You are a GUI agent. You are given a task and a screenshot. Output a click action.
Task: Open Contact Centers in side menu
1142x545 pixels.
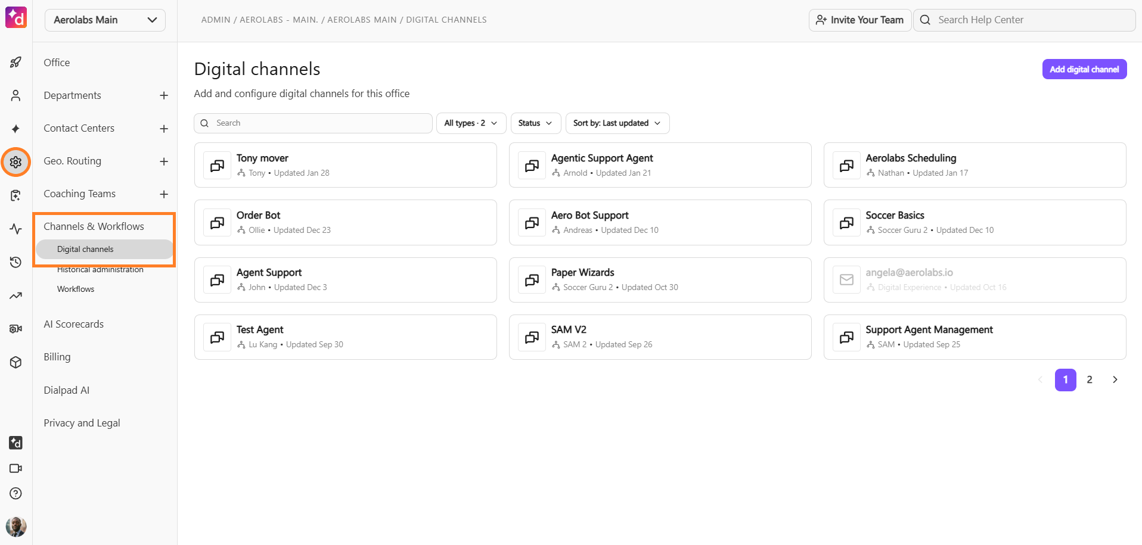coord(79,128)
